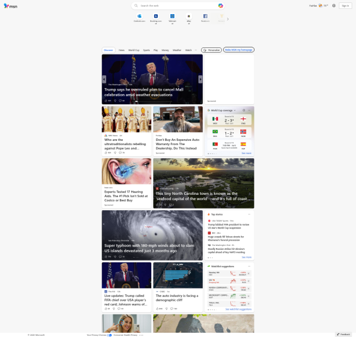356x337 pixels.
Task: Add Tesla Inc to watchlist
Action: tap(249, 303)
